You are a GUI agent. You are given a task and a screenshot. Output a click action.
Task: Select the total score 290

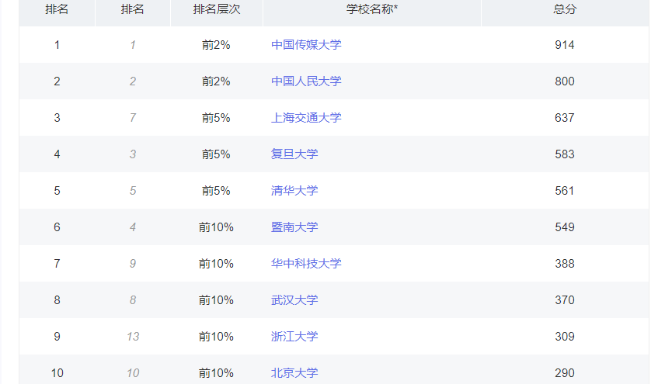click(565, 373)
